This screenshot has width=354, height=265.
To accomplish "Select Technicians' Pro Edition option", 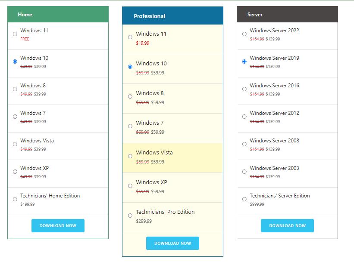I will 130,216.
